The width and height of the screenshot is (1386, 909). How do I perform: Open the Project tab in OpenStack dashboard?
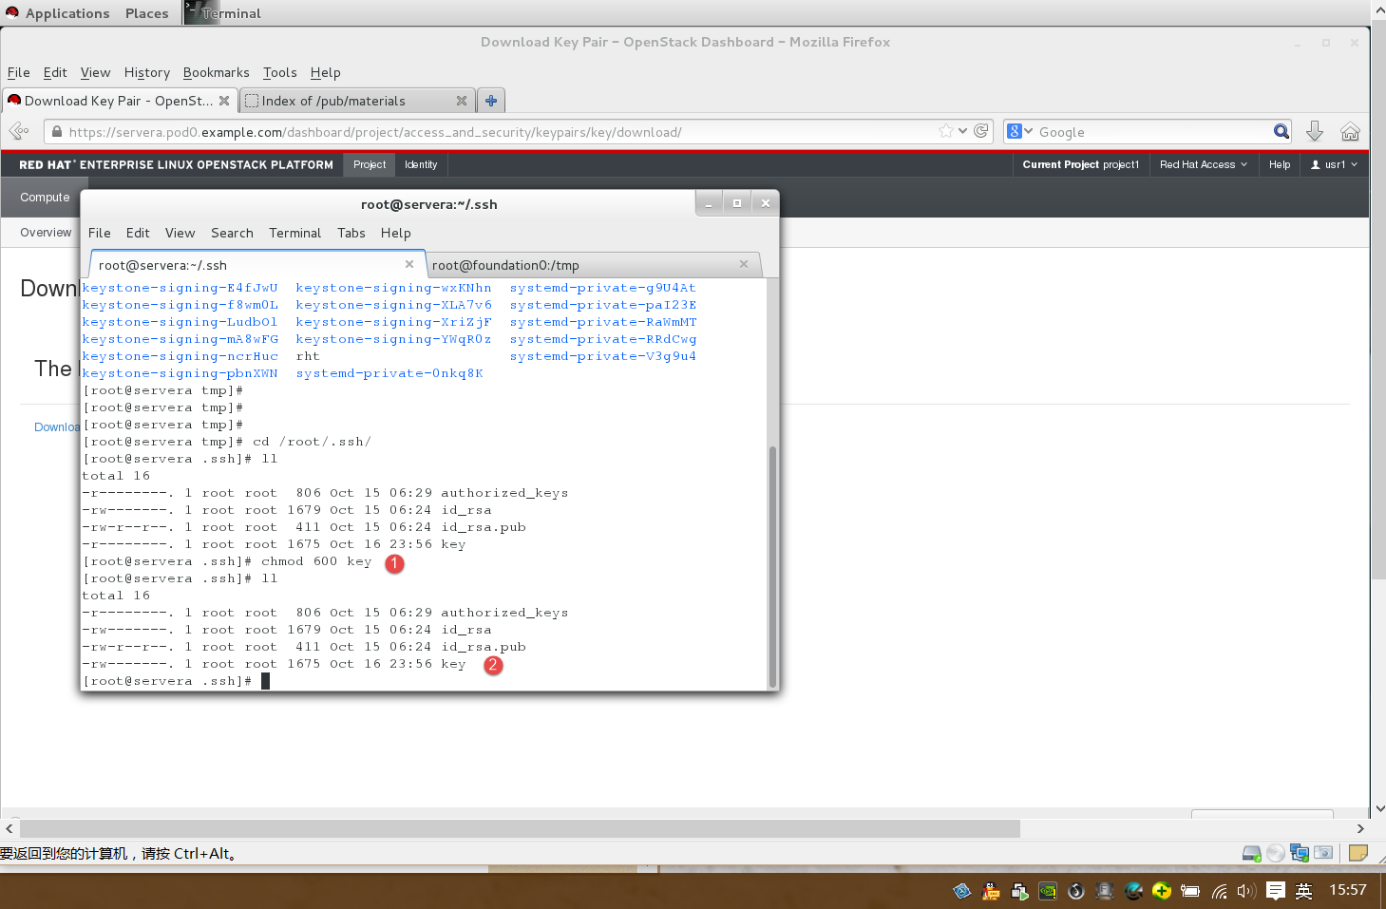(x=370, y=164)
